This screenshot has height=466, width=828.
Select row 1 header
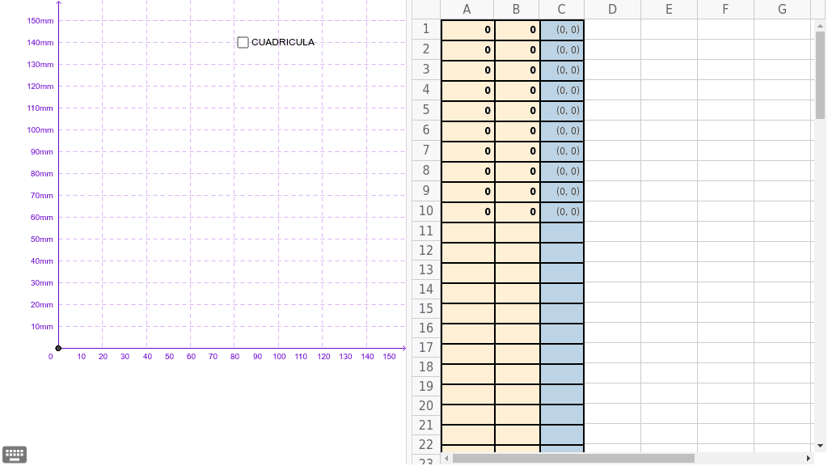pos(426,30)
